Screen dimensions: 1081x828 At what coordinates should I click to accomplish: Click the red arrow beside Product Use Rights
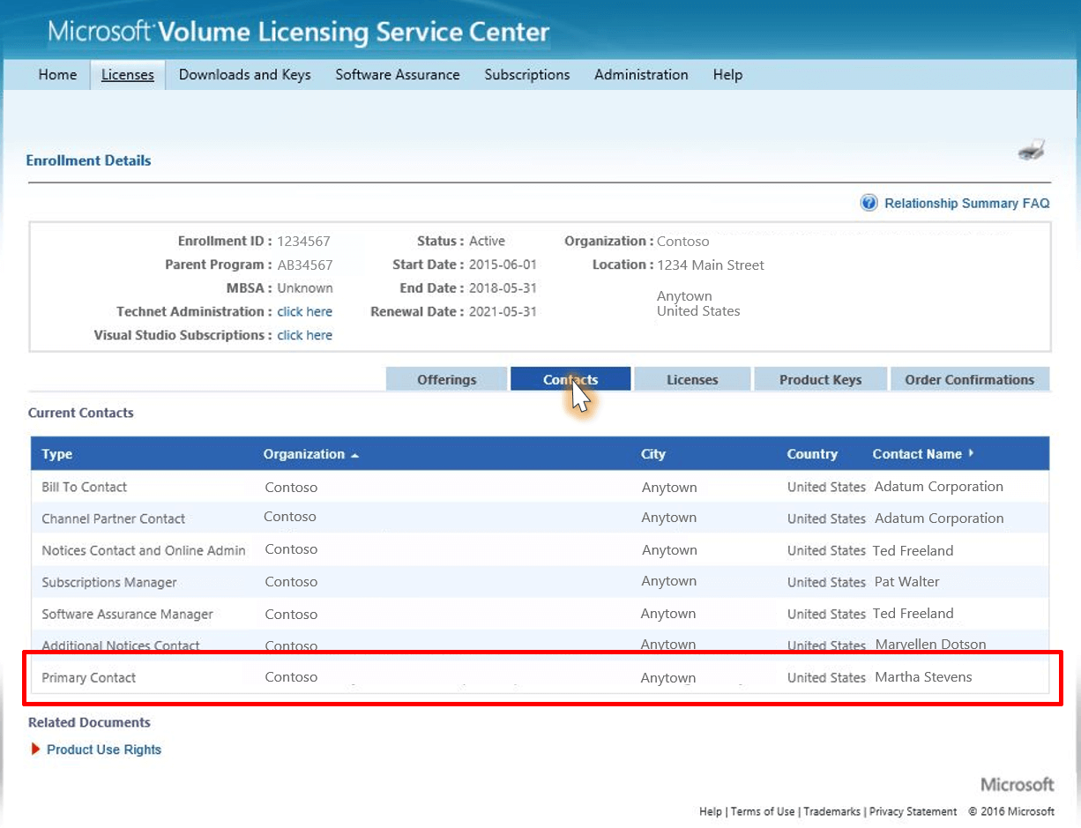[x=35, y=750]
